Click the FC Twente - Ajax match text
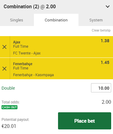 27,53
